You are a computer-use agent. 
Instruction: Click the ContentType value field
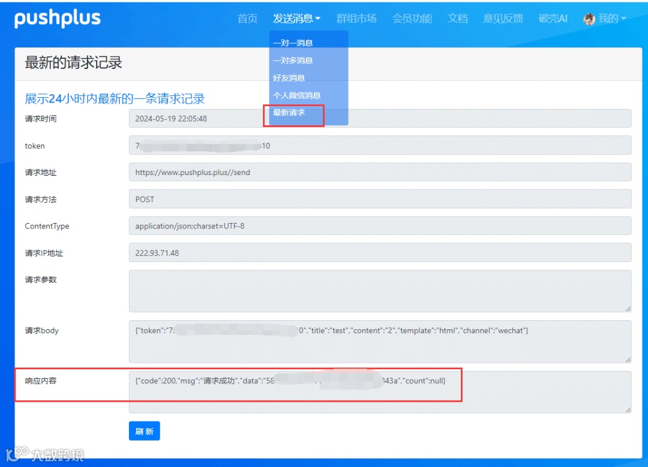[380, 226]
